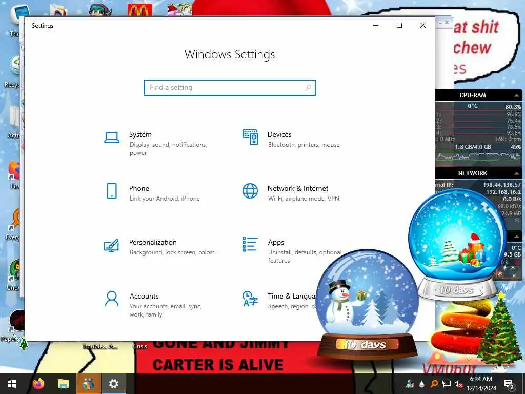Click the 'Bluetooth, printers, mouse' description
Viewport: 525px width, 394px height.
(x=304, y=145)
